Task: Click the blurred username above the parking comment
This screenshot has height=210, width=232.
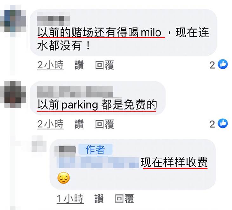Action: tap(75, 92)
